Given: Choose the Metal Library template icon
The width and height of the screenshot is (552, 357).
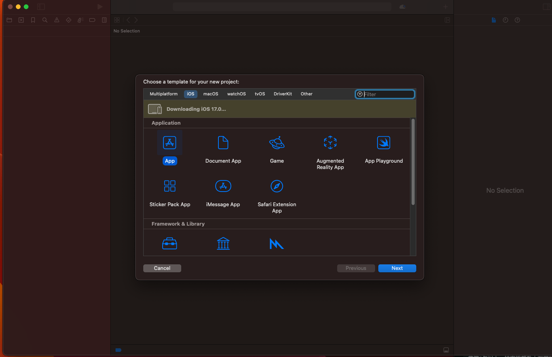Looking at the screenshot, I should click(x=277, y=244).
